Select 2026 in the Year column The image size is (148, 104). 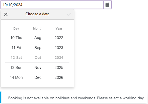tap(59, 77)
